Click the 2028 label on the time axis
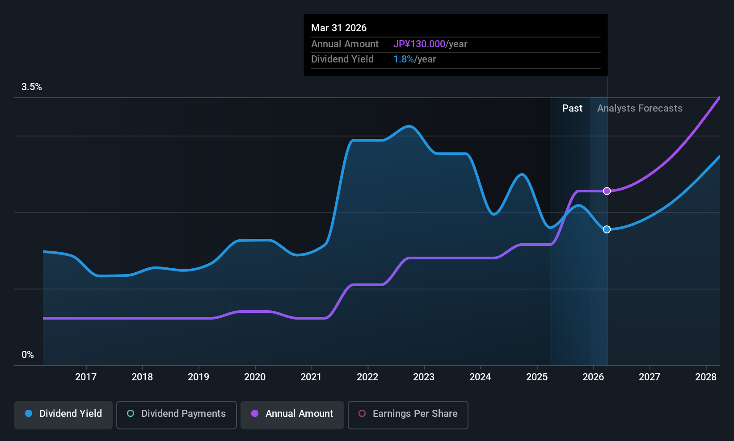Screen dimensions: 734x441 (x=706, y=377)
